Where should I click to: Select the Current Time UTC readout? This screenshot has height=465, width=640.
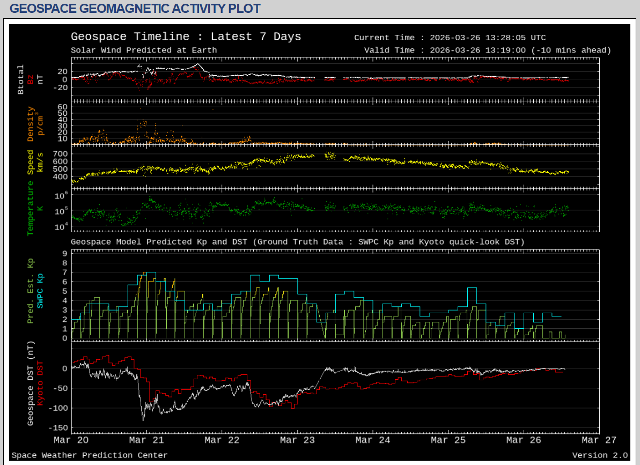click(x=450, y=38)
